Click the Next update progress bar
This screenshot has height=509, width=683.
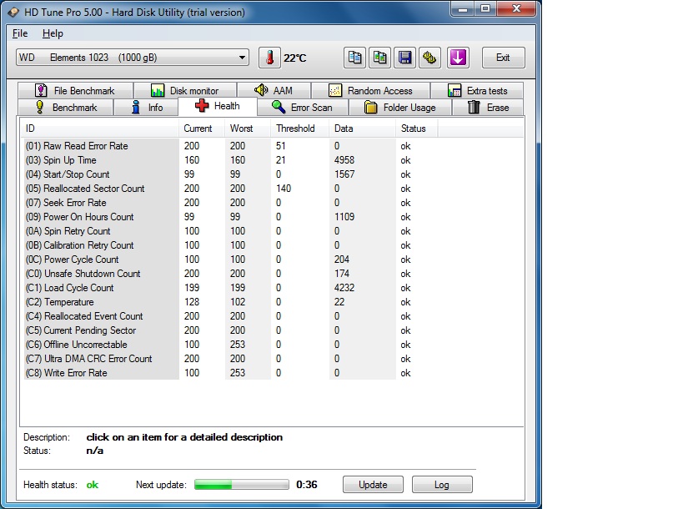coord(242,485)
